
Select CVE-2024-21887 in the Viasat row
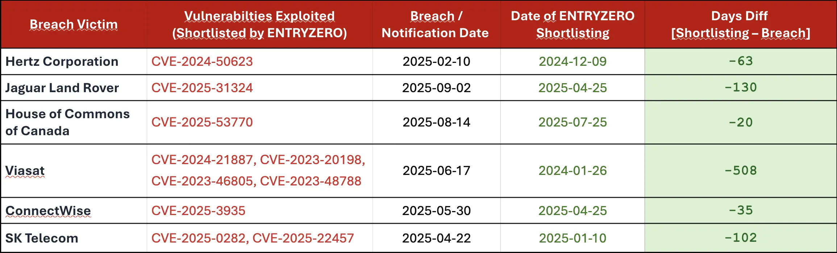click(202, 160)
